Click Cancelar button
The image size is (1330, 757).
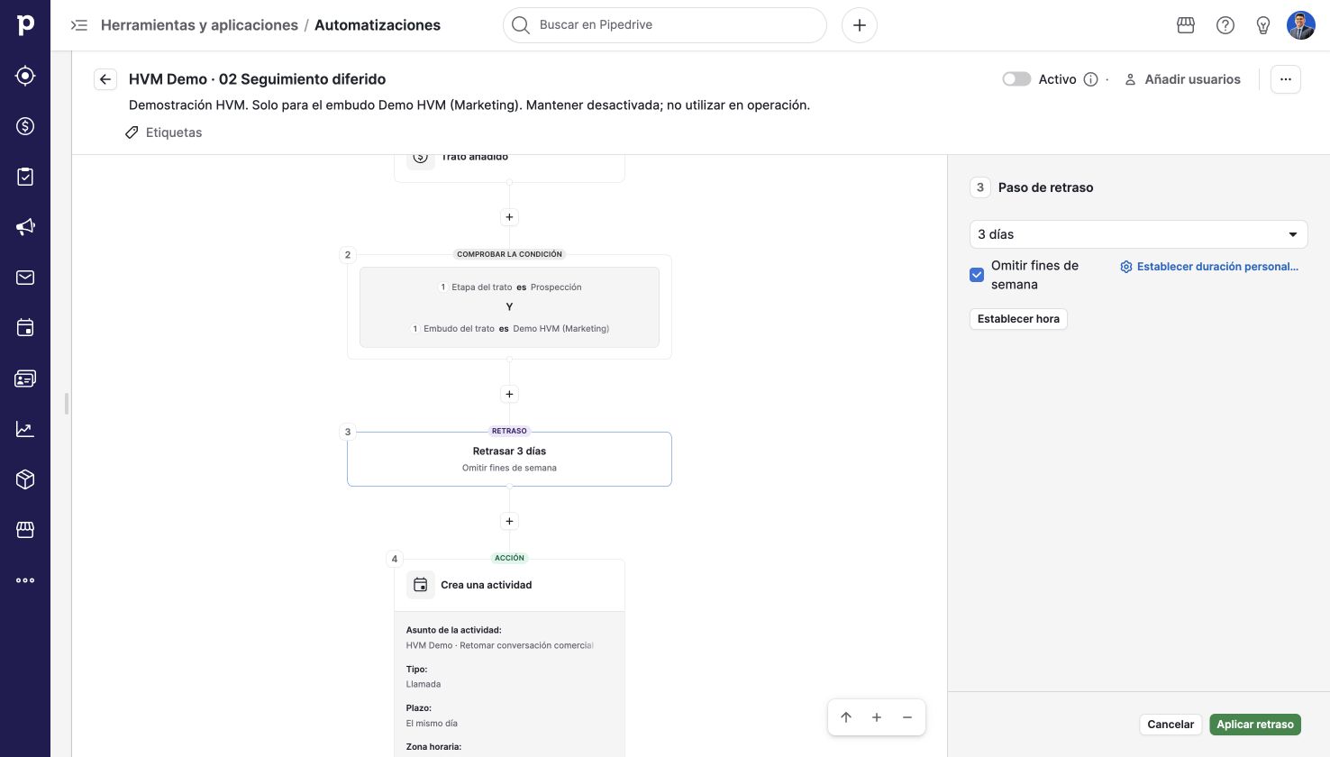point(1171,725)
